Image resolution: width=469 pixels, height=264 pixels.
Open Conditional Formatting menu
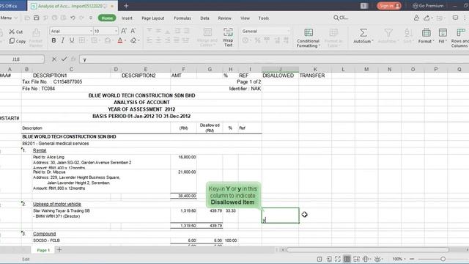[x=308, y=37]
